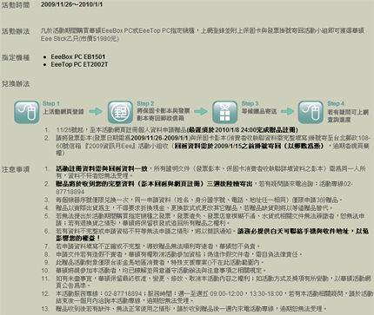Click the 等候贈品寄送 caption under Step 3
Viewport: 374px width, 315px height.
click(259, 111)
